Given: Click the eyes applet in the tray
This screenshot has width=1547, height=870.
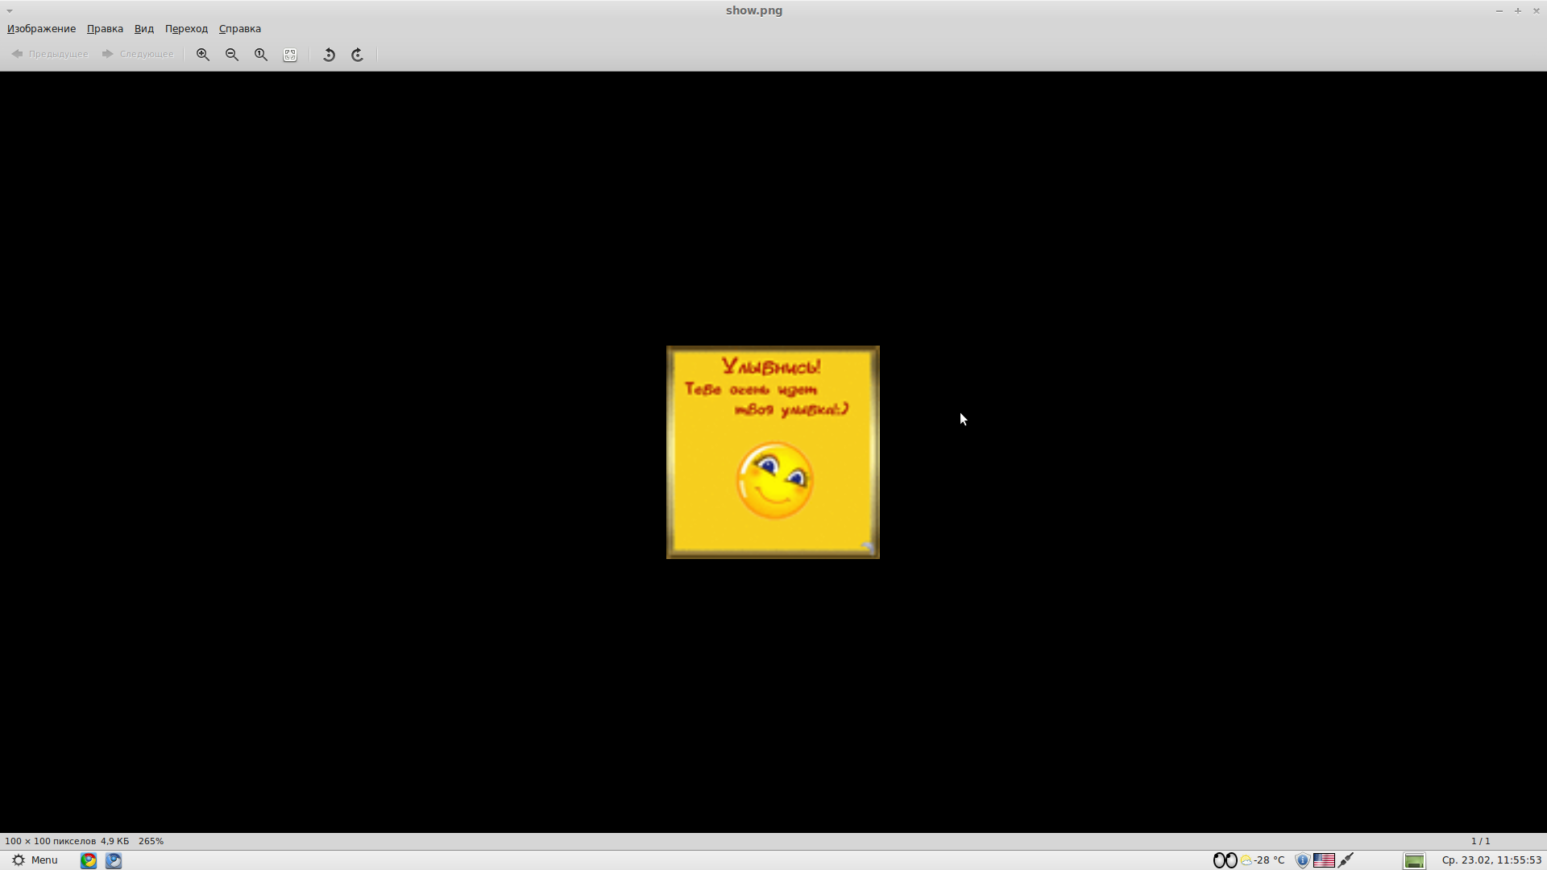Looking at the screenshot, I should coord(1225,860).
